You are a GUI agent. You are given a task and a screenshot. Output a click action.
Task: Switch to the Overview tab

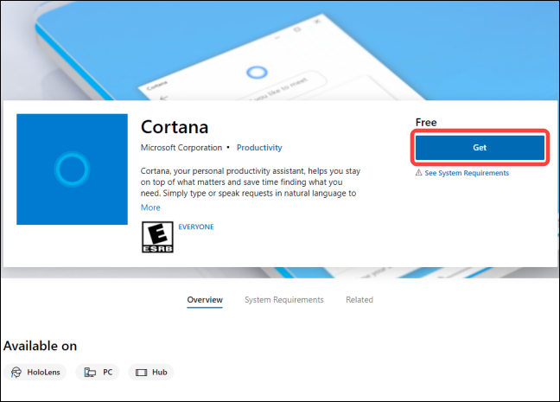coord(205,300)
